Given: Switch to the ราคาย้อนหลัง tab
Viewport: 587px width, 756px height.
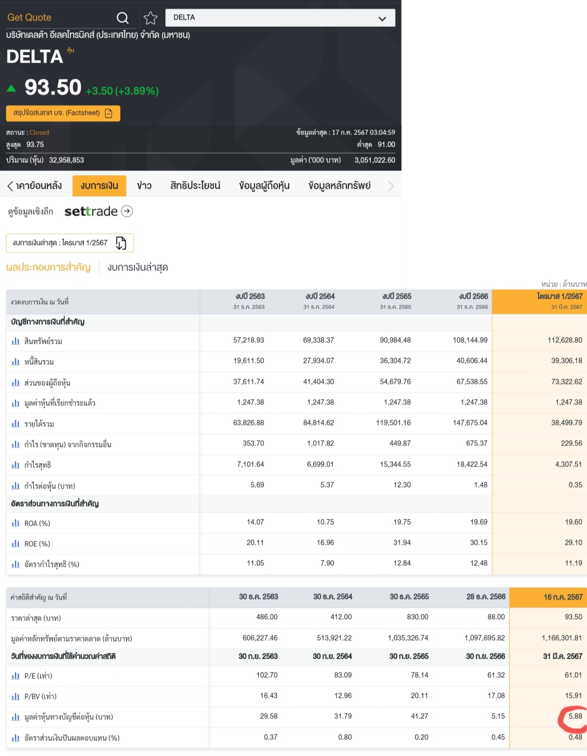Looking at the screenshot, I should 39,186.
